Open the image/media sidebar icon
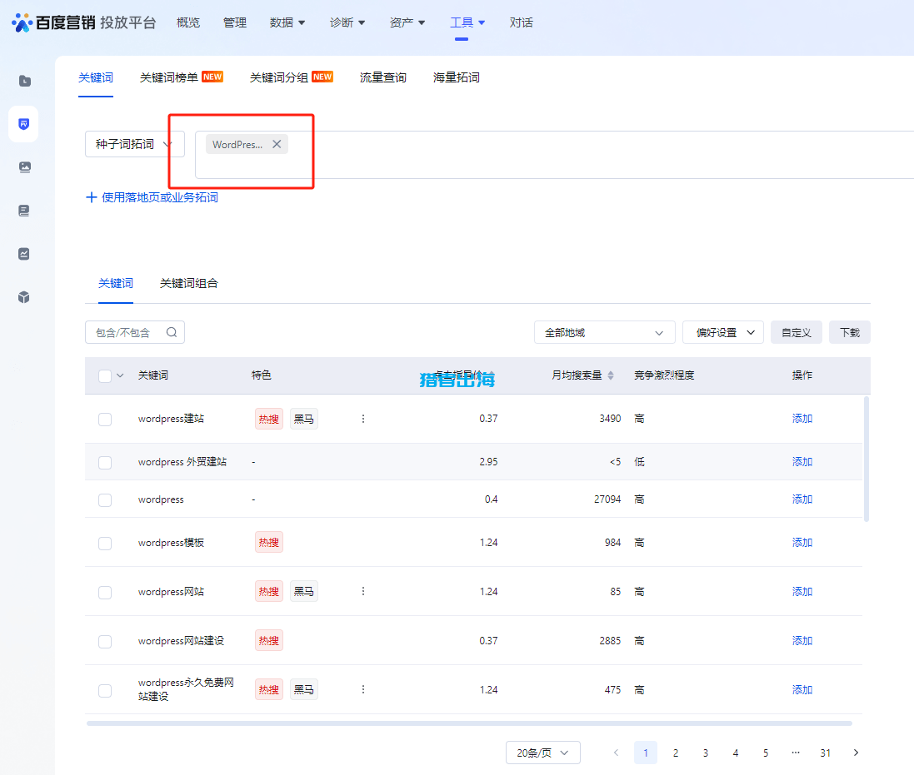The width and height of the screenshot is (914, 775). coord(24,167)
